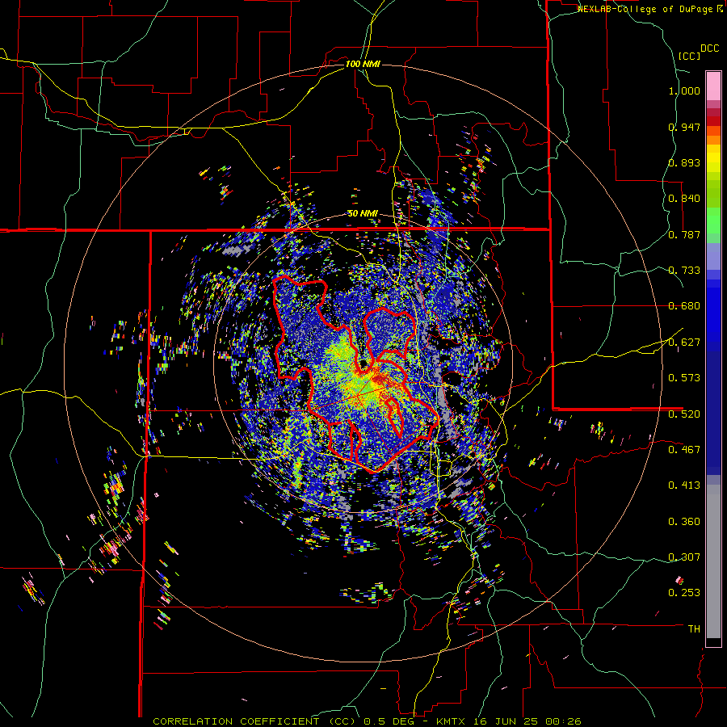The height and width of the screenshot is (727, 727).
Task: Click the yellow segment of the color bar
Action: pos(713,159)
